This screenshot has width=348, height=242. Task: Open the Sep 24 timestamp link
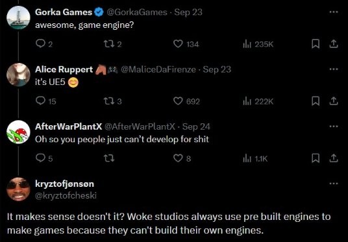point(196,127)
